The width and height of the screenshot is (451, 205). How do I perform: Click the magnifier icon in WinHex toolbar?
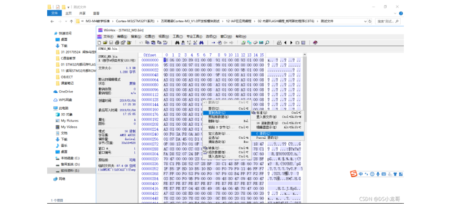tap(267, 43)
